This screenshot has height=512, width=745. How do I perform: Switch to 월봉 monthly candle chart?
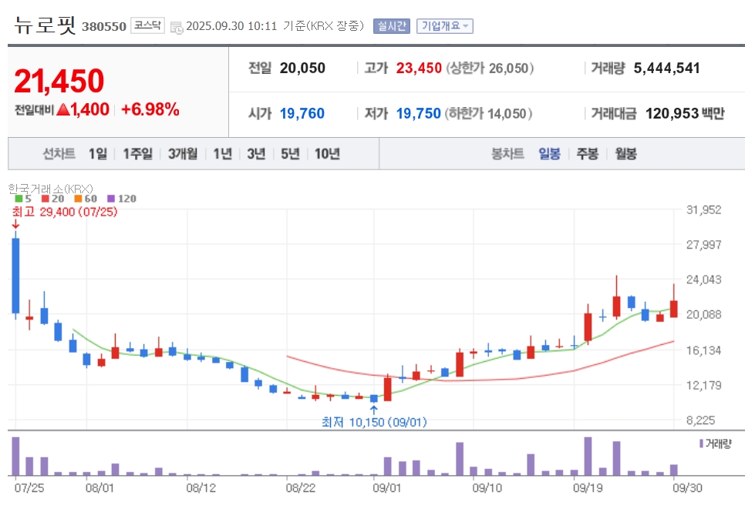[x=625, y=154]
